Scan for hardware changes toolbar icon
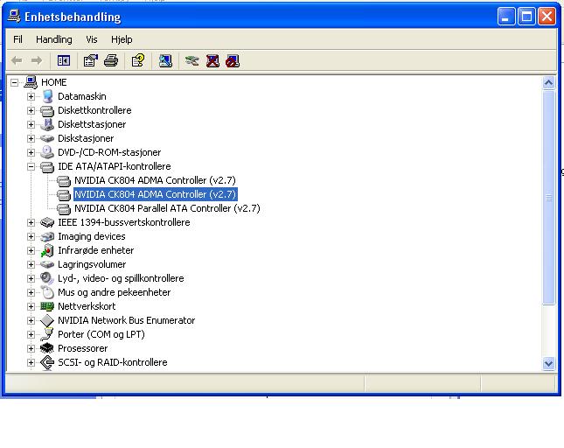The image size is (564, 448). 165,61
